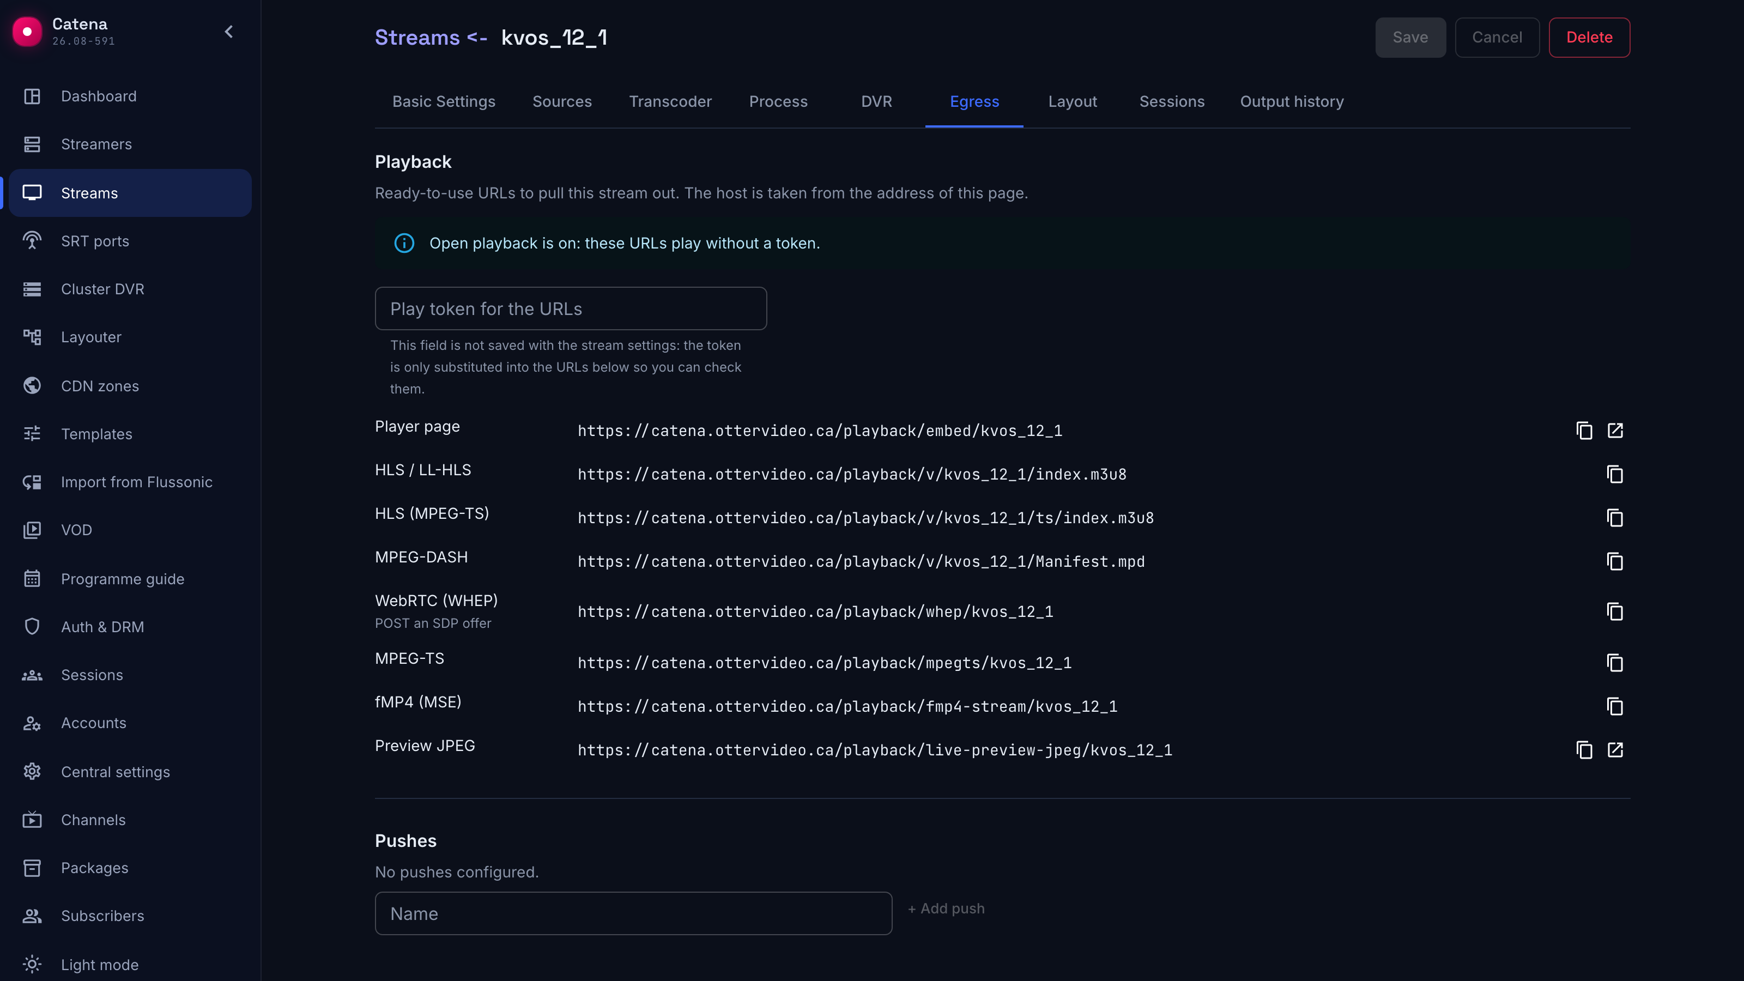The width and height of the screenshot is (1744, 981).
Task: Copy the WebRTC (WHEP) URL
Action: [x=1615, y=611]
